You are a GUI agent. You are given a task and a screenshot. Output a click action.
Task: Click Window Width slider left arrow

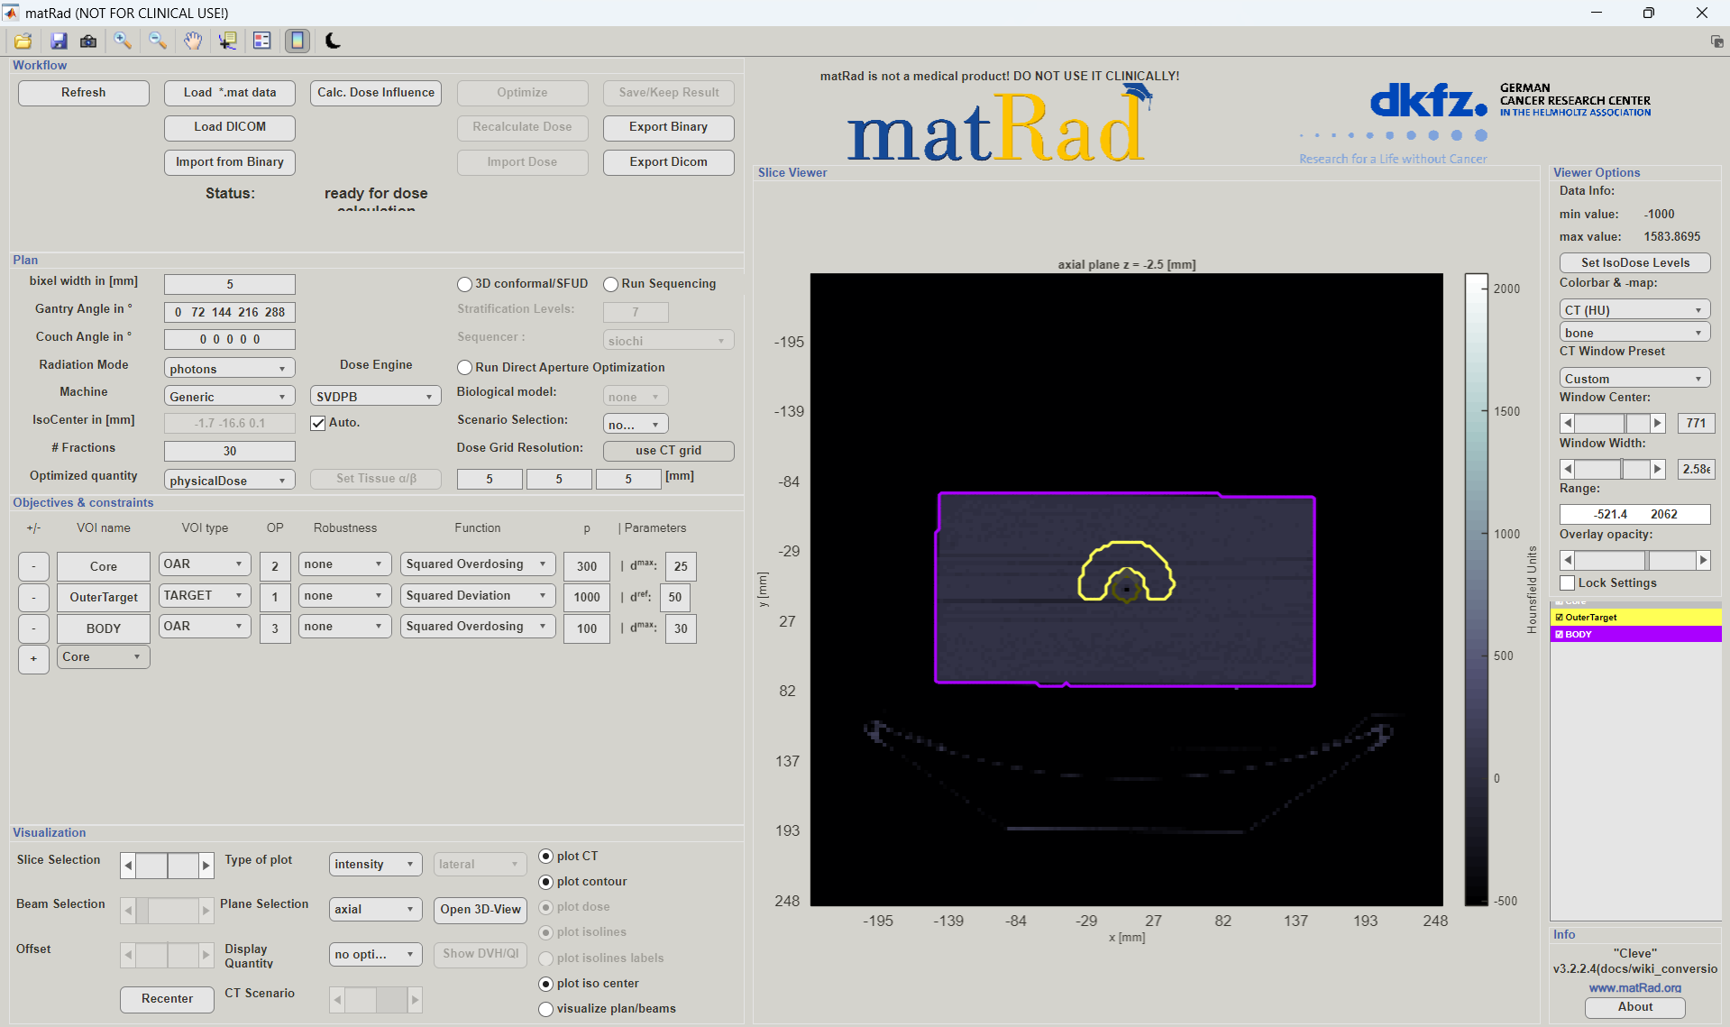[1568, 469]
